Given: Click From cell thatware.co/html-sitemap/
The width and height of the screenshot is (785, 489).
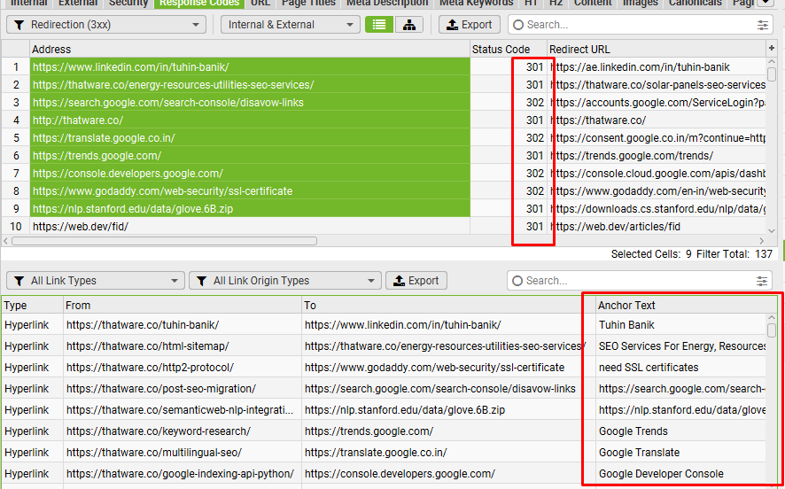Looking at the screenshot, I should coord(183,346).
